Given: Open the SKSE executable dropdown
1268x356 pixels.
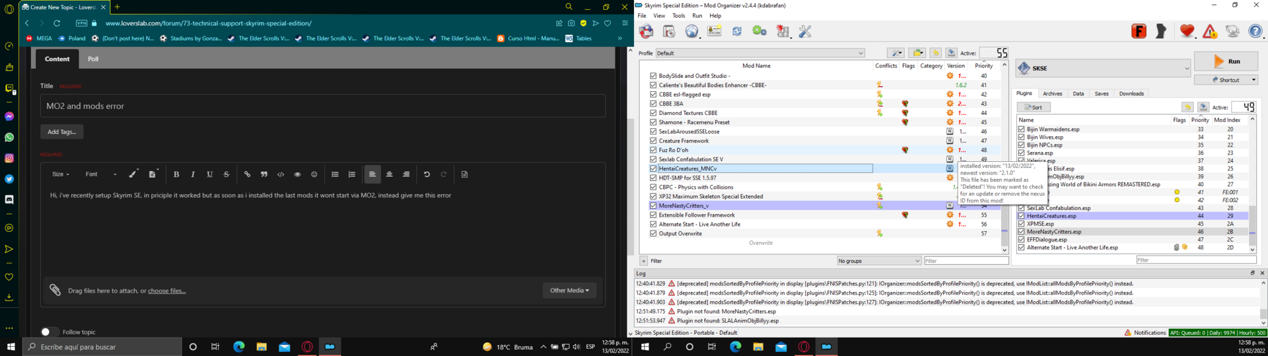Looking at the screenshot, I should (1103, 68).
